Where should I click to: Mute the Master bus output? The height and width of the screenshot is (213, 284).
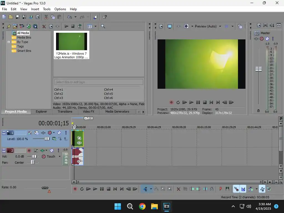pyautogui.click(x=267, y=39)
